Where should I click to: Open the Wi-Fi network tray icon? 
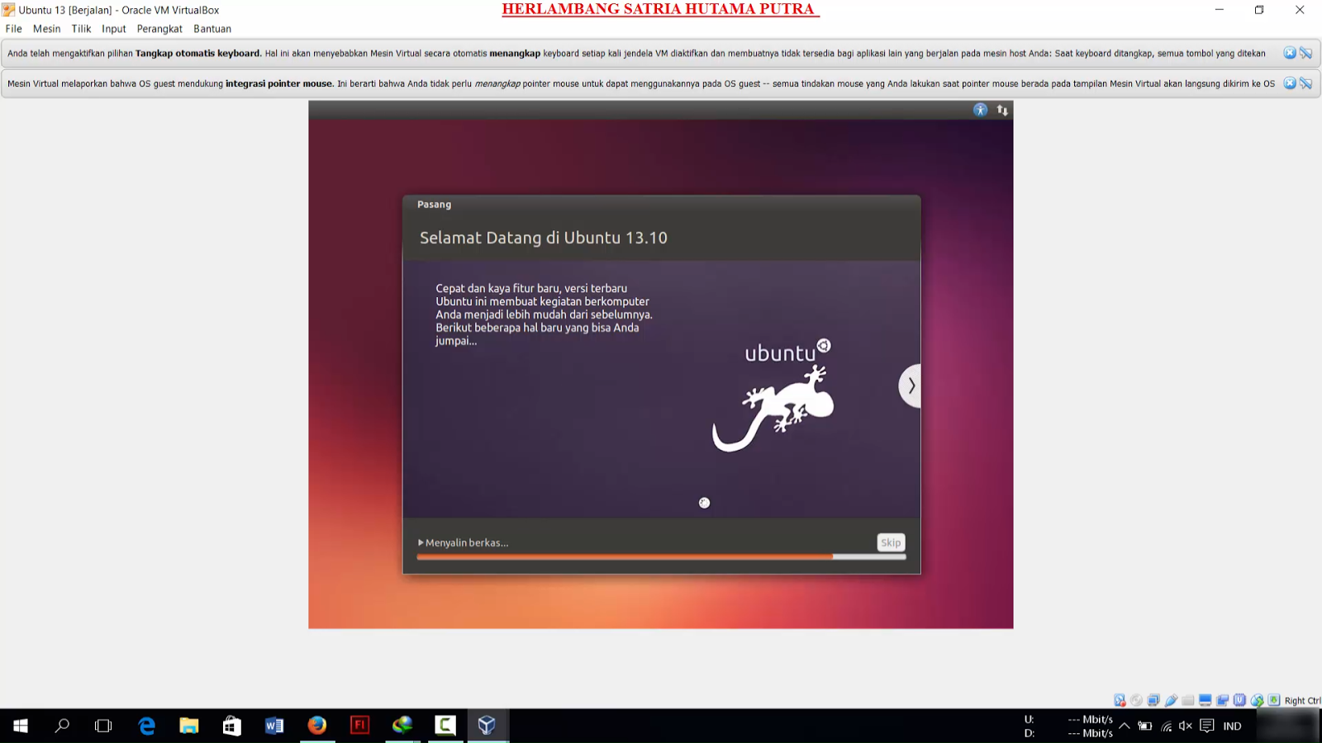pos(1167,726)
